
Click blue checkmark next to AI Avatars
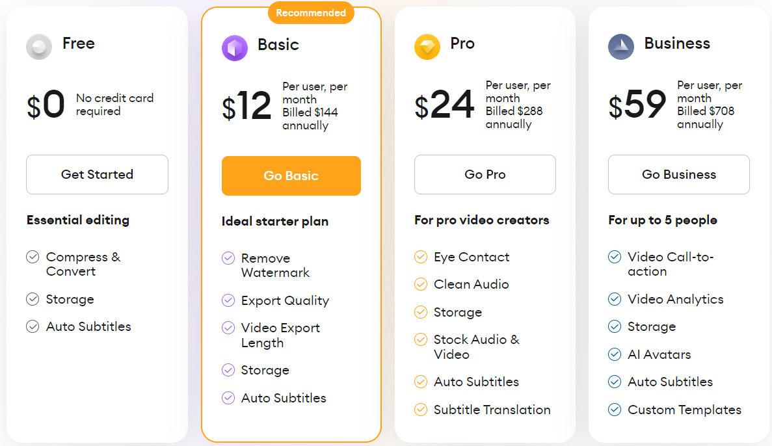coord(615,354)
